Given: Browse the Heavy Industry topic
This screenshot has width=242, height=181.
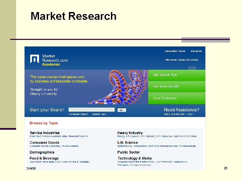Looking at the screenshot, I should [x=130, y=133].
